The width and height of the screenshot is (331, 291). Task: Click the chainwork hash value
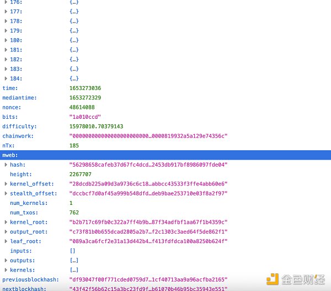[x=148, y=136]
